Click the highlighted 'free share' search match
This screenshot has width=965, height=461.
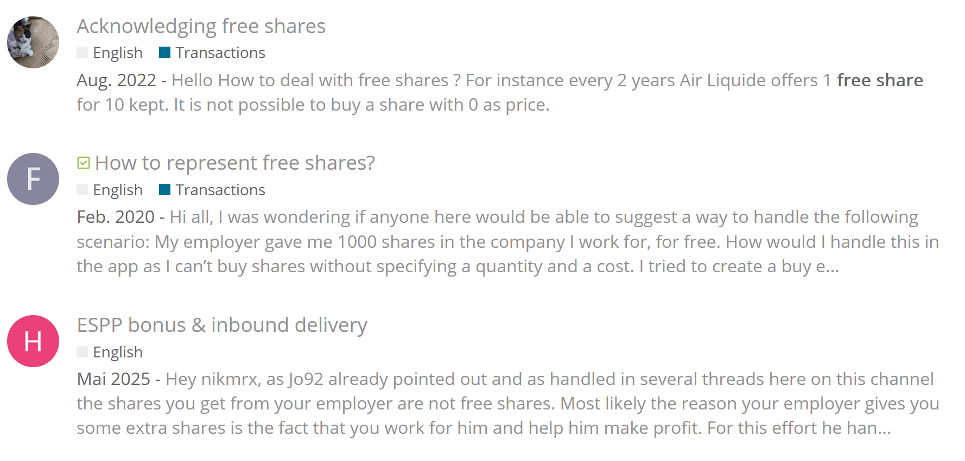879,80
